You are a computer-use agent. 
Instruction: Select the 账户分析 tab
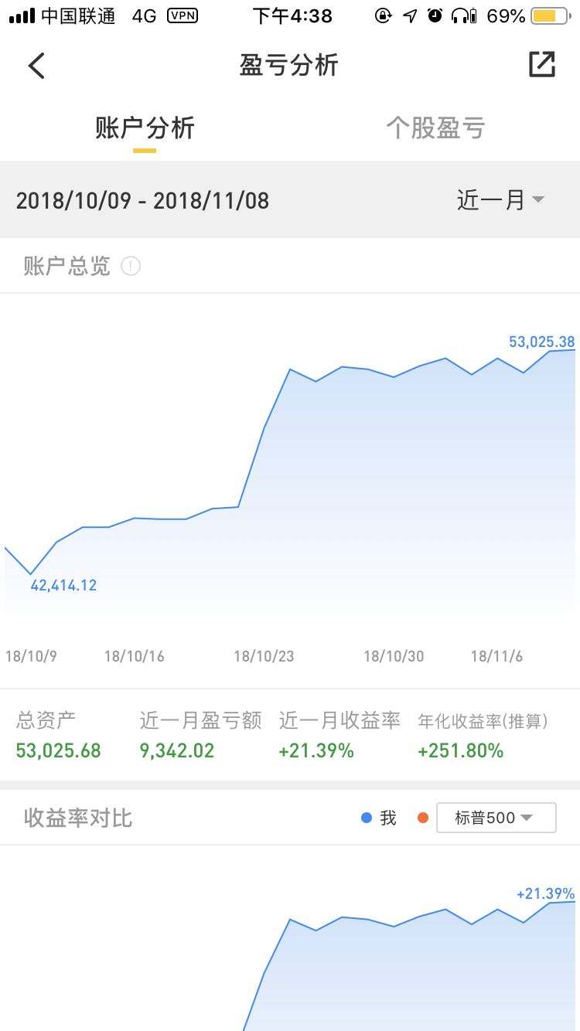point(145,128)
